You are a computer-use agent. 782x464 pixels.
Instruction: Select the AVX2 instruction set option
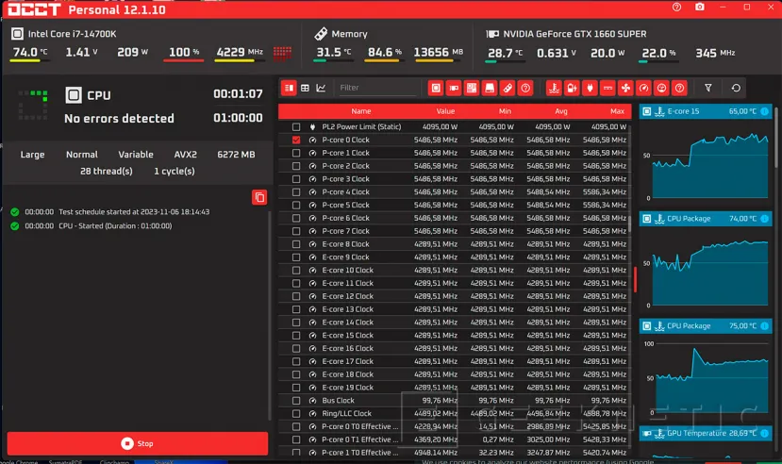coord(185,155)
